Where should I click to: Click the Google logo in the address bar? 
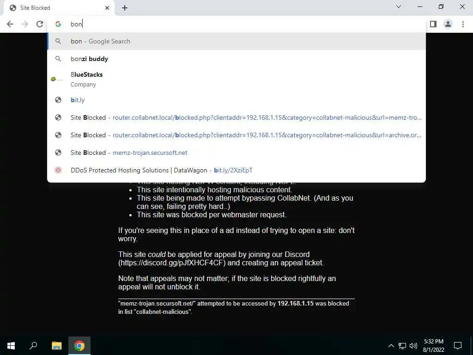point(58,24)
